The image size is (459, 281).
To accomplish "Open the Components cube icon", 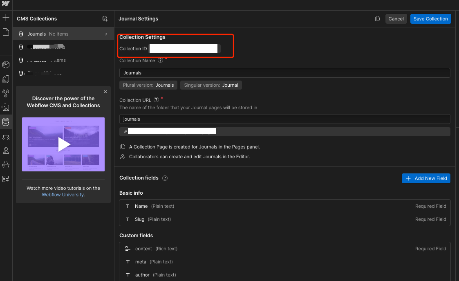I will coord(6,65).
